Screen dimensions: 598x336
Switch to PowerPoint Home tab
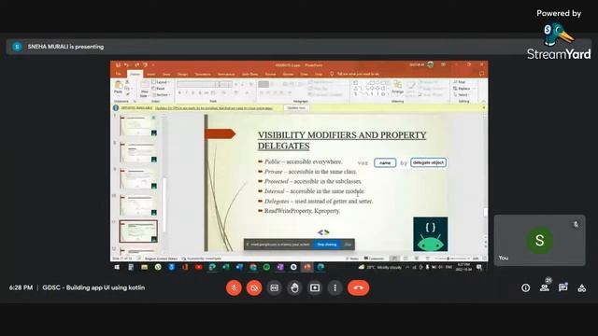pyautogui.click(x=135, y=74)
